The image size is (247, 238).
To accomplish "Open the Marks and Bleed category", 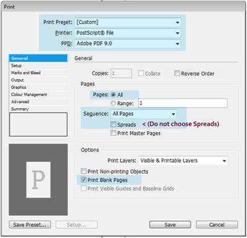I will coord(38,73).
